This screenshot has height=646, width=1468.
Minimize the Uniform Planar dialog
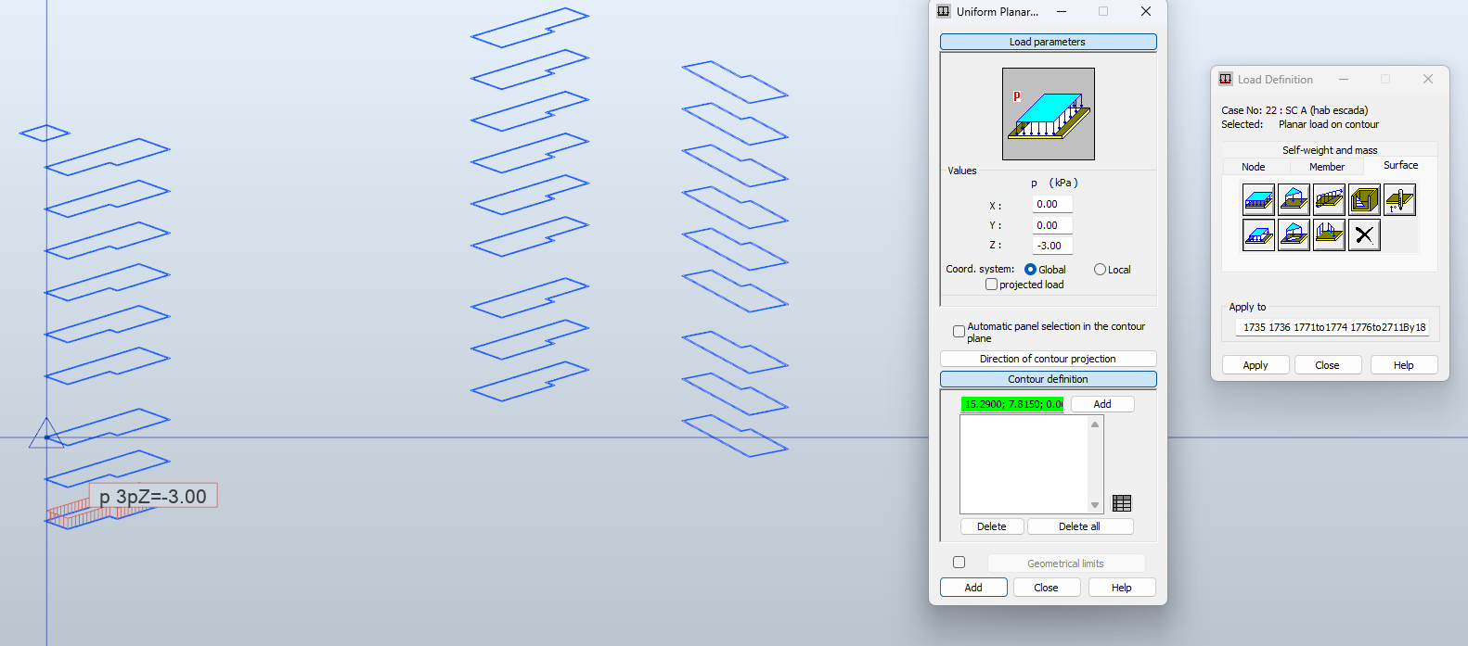1062,12
